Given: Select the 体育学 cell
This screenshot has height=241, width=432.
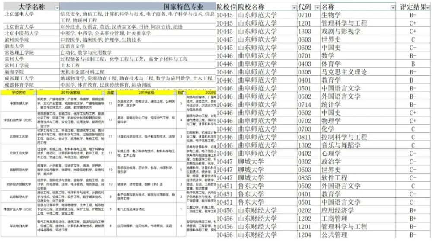Looking at the screenshot, I should coord(358,64).
